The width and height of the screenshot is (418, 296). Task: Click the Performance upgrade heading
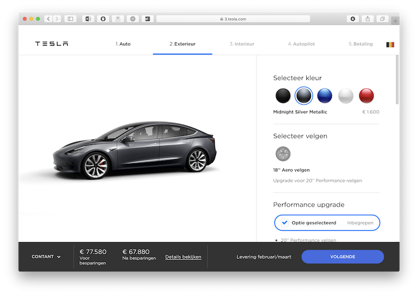pos(309,204)
